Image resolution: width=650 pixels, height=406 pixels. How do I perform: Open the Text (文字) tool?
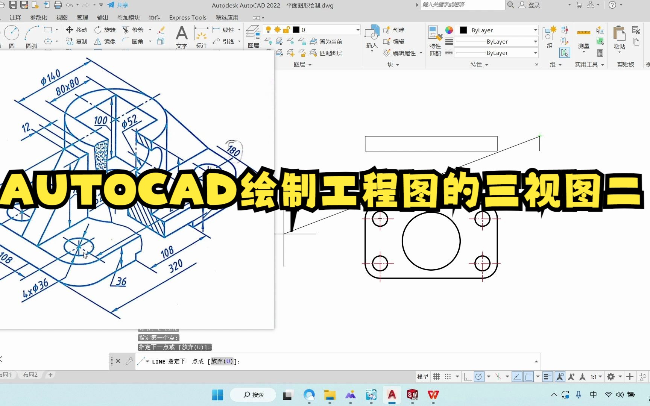[x=182, y=37]
